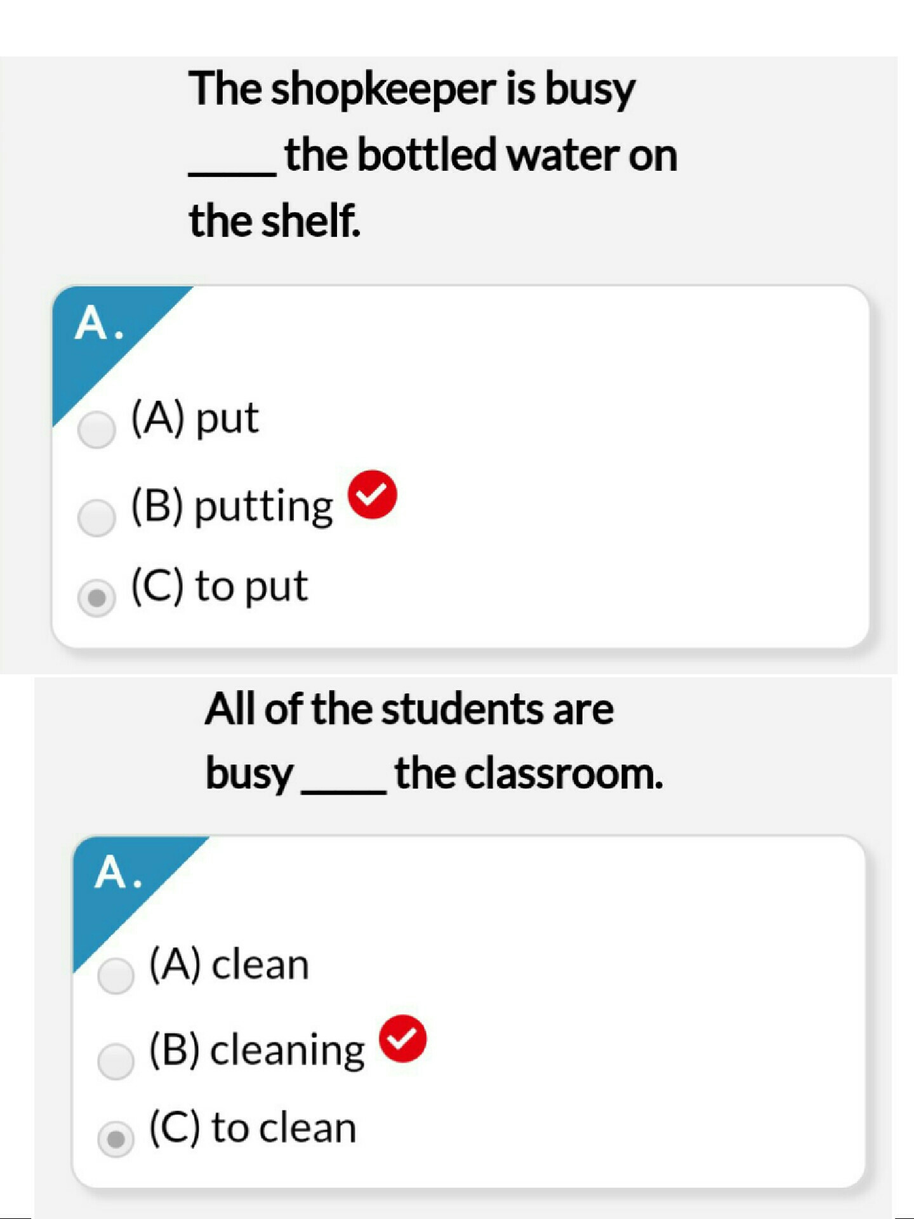Select radio button for (A) clean

coord(116,975)
